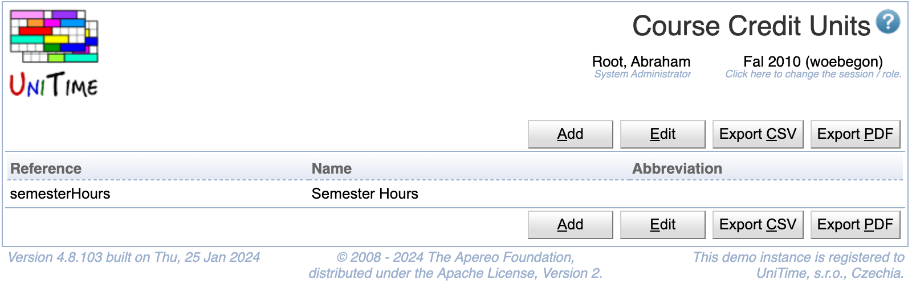Viewport: 912px width, 288px height.
Task: Click the bottom Export PDF button
Action: point(855,225)
